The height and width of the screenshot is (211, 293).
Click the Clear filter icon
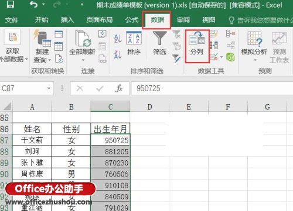176,34
